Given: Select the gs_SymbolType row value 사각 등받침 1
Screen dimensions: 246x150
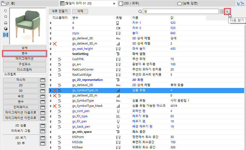Looking at the screenshot, I should tap(180, 101).
